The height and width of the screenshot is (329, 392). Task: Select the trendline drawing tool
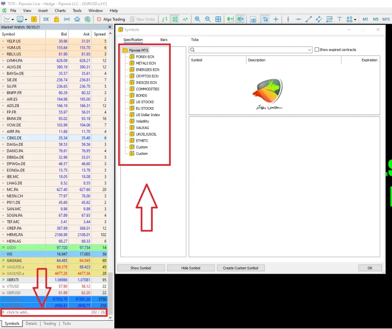pos(309,19)
